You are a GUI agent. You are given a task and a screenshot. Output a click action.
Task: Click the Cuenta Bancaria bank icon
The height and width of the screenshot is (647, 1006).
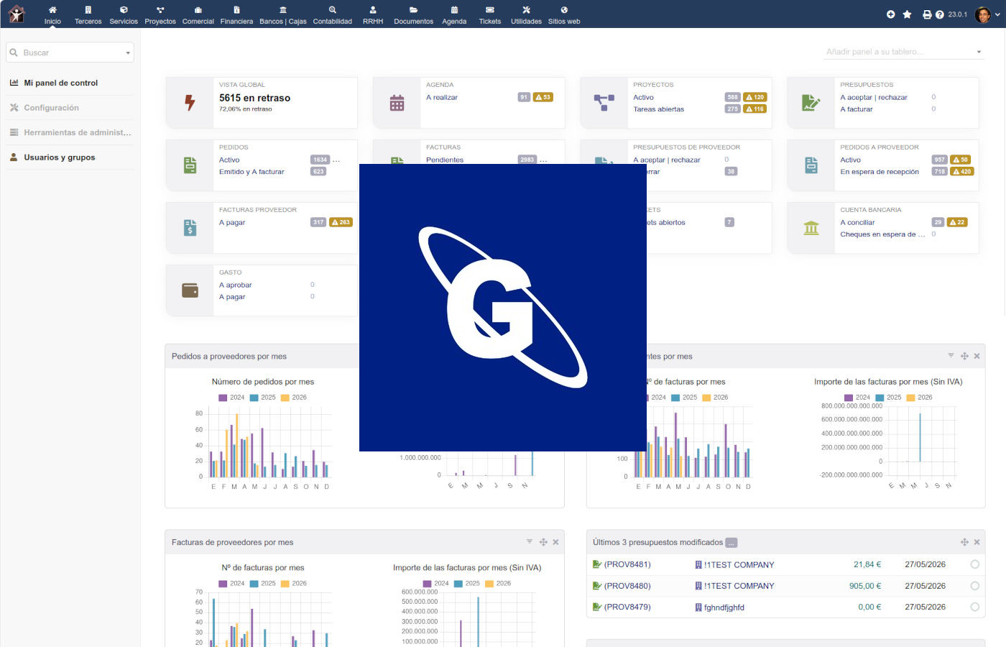click(x=811, y=228)
